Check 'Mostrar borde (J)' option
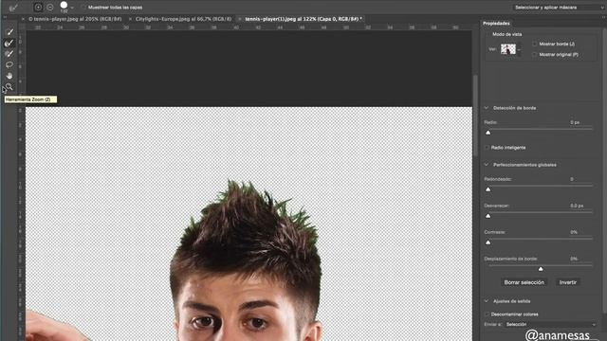607x341 pixels. (535, 45)
